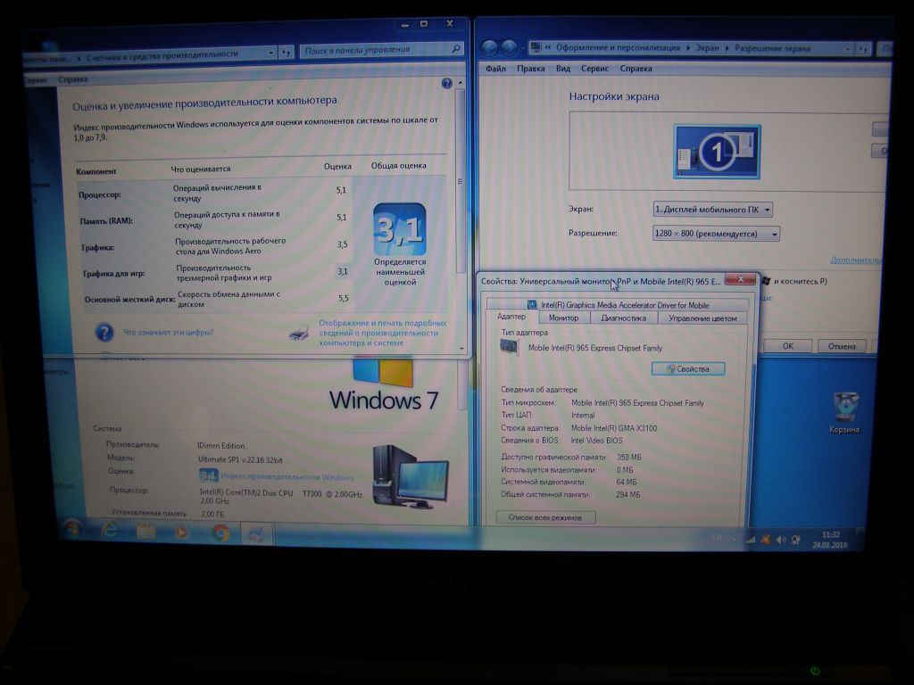This screenshot has height=685, width=914.
Task: Click the refresh button beside the performance address bar
Action: coord(286,52)
